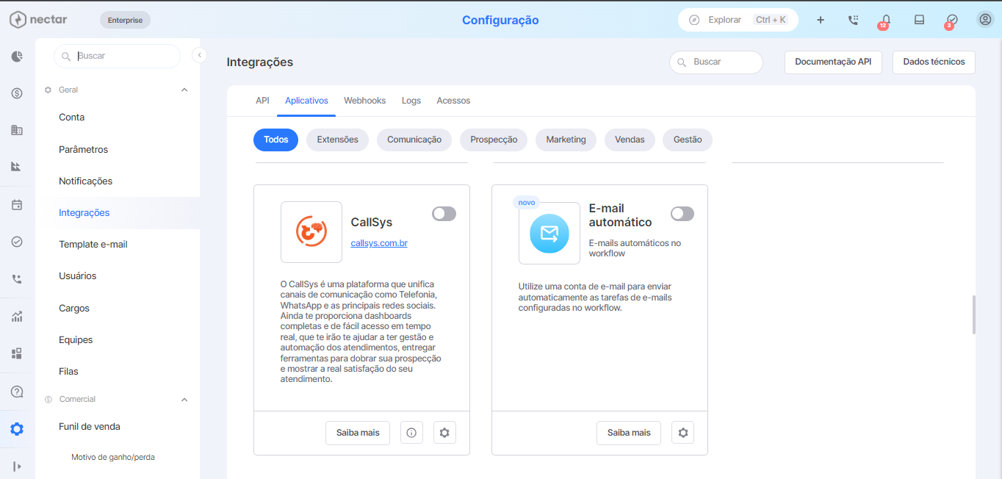The image size is (1002, 479).
Task: Expand the left rail with arrow icon
Action: pyautogui.click(x=17, y=466)
